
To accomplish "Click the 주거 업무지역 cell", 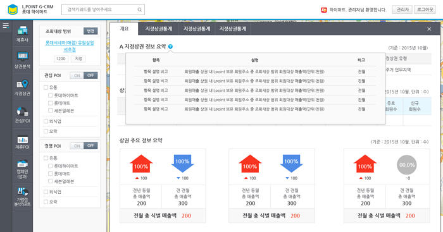I will (x=398, y=70).
